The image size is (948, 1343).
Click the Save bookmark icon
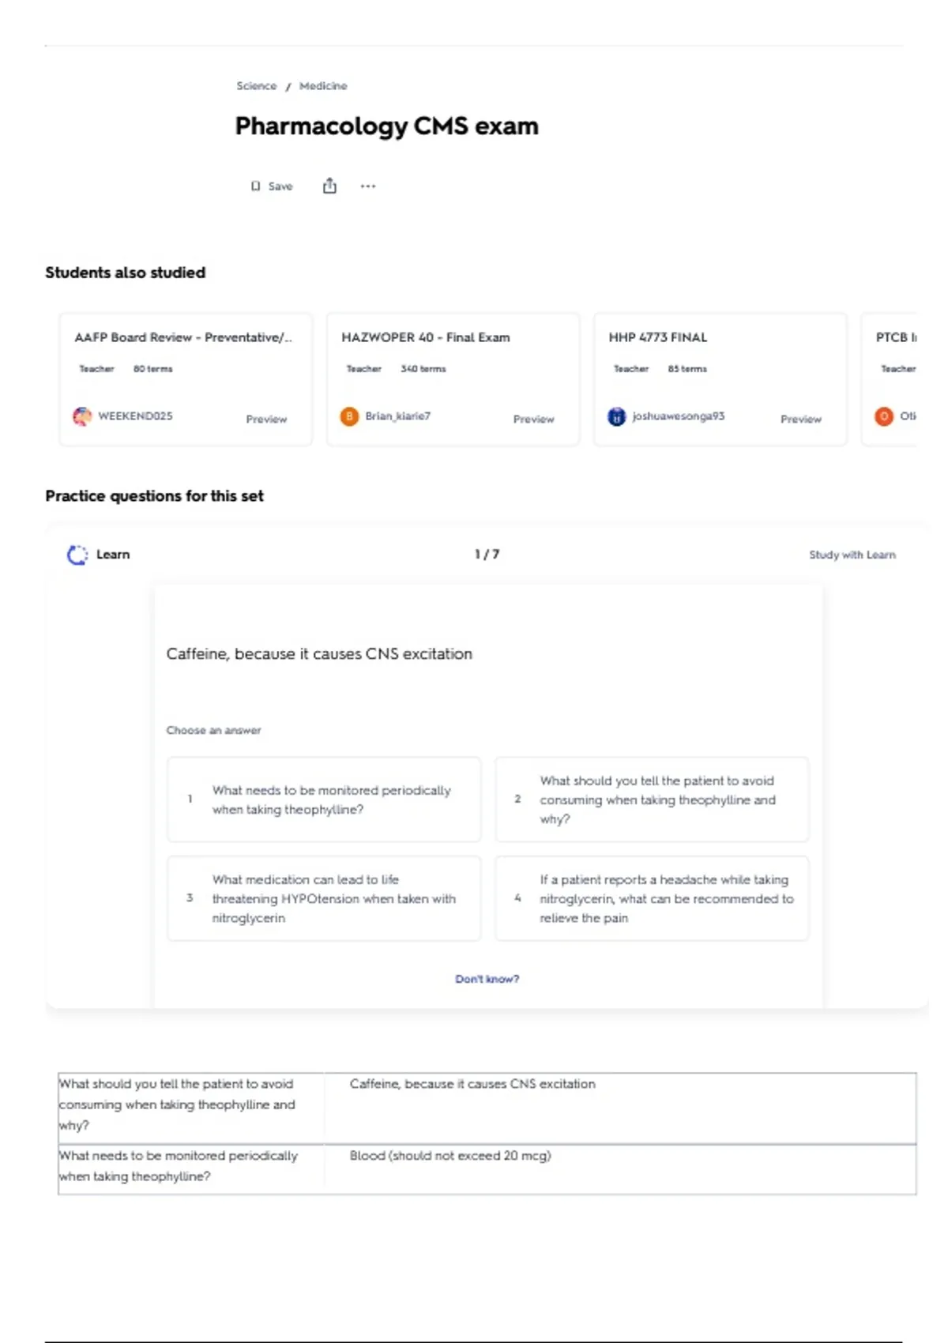[255, 186]
